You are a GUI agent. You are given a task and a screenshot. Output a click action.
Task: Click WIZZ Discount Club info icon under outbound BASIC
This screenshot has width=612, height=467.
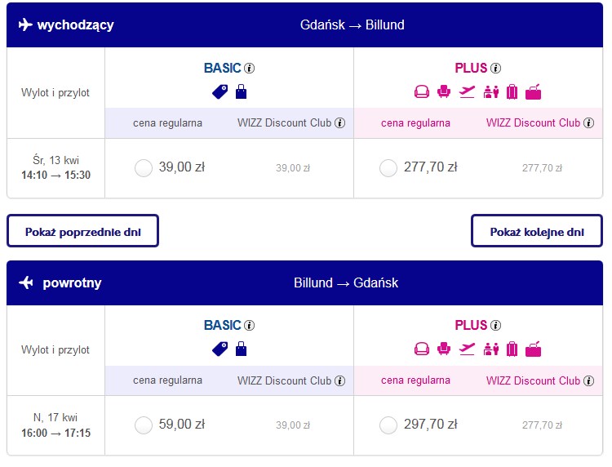tap(340, 123)
